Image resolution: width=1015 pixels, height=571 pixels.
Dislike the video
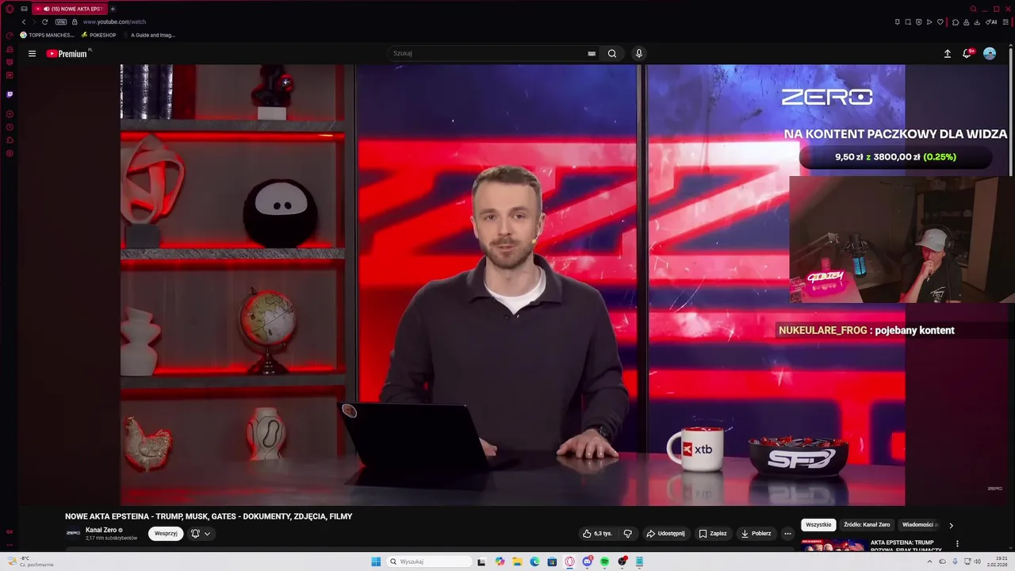coord(627,534)
